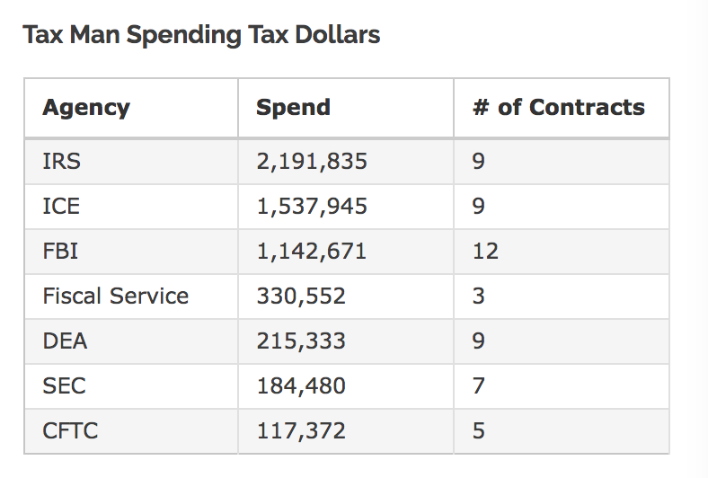The height and width of the screenshot is (478, 708).
Task: Click the CFTC spend value 117,372
Action: (301, 431)
